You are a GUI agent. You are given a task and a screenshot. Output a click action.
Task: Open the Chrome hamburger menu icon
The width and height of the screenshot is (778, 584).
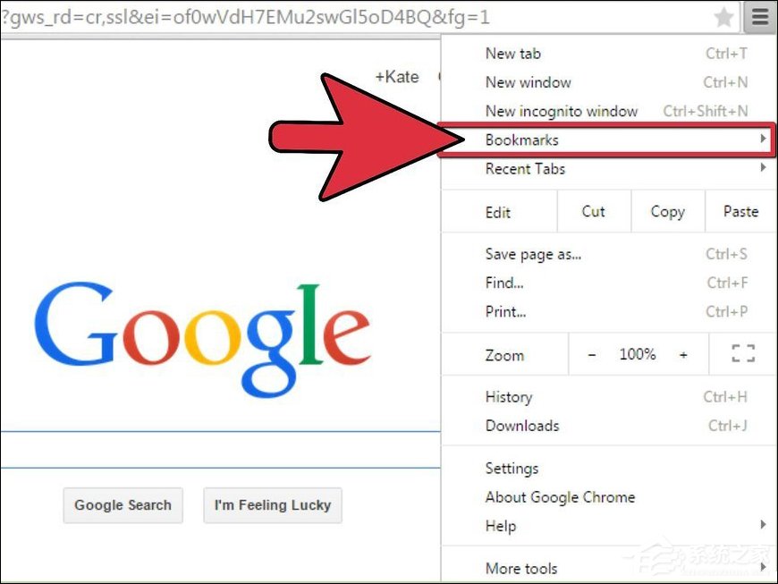[759, 17]
